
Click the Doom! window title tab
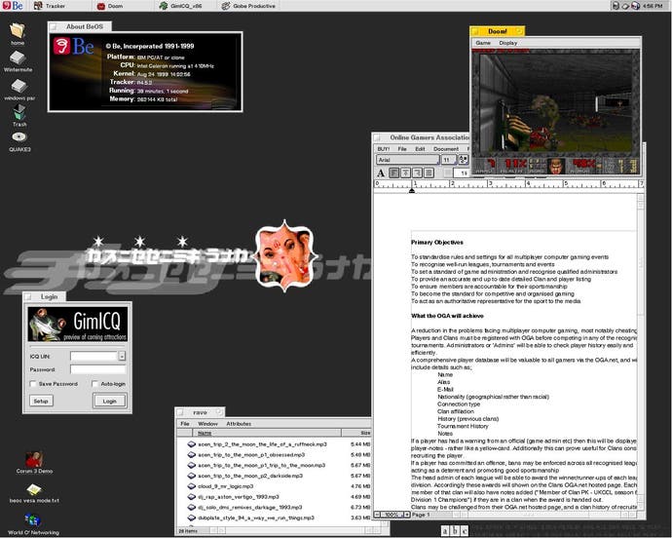[x=497, y=31]
